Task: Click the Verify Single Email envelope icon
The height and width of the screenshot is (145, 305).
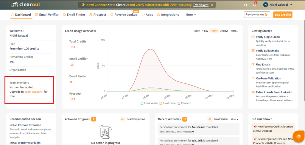Action: (x=253, y=37)
